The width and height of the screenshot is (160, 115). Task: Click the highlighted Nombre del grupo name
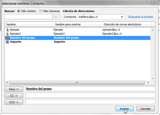pos(23,38)
